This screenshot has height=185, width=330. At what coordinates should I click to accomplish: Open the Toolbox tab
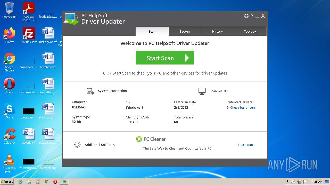coord(250,31)
